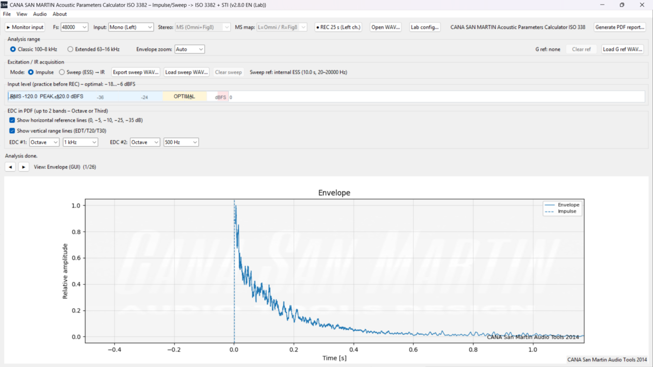Click the next view arrow button
This screenshot has height=367, width=653.
tap(23, 167)
